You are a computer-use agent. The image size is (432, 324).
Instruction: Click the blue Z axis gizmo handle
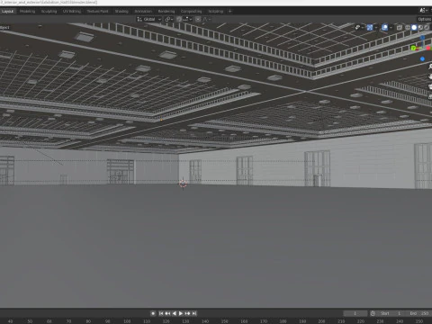click(423, 38)
